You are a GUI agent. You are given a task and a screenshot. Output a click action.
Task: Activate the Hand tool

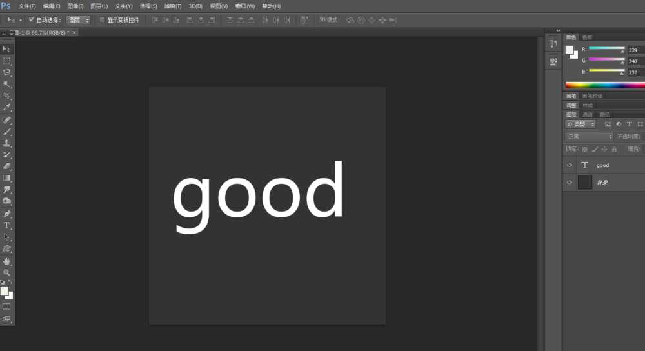pos(7,261)
